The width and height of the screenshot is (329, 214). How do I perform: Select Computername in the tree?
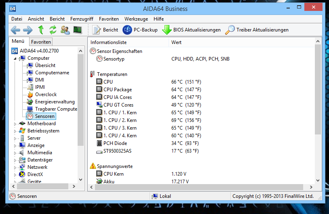tap(52, 73)
